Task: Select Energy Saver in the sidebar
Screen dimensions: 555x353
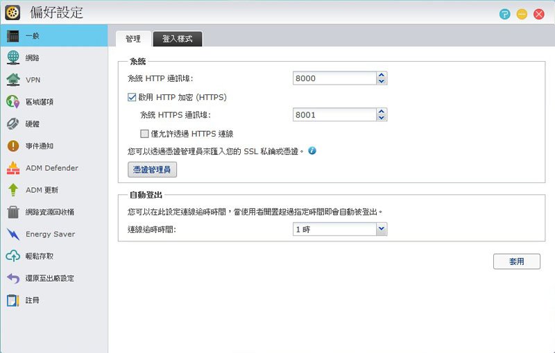Action: coord(54,234)
